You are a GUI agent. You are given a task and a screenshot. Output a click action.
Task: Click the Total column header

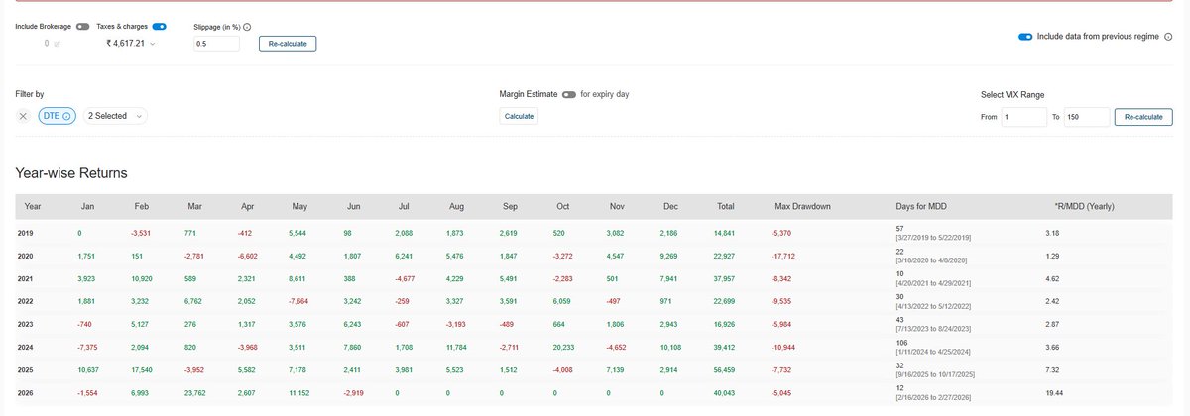(726, 207)
